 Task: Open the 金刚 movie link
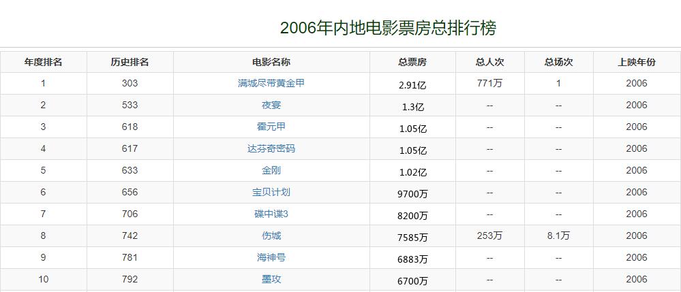point(271,170)
